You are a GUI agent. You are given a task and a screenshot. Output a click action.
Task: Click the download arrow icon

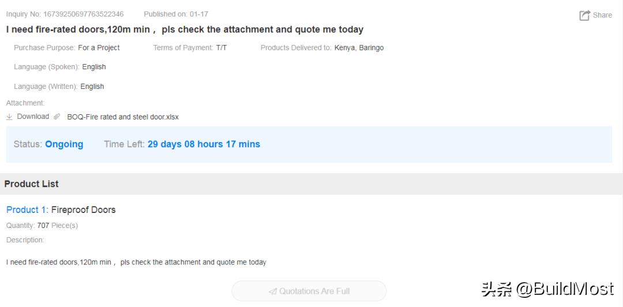click(x=9, y=117)
